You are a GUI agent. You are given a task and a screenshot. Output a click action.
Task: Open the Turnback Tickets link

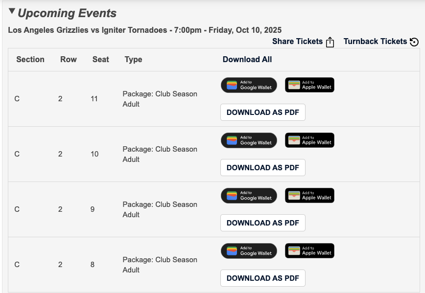click(x=375, y=42)
